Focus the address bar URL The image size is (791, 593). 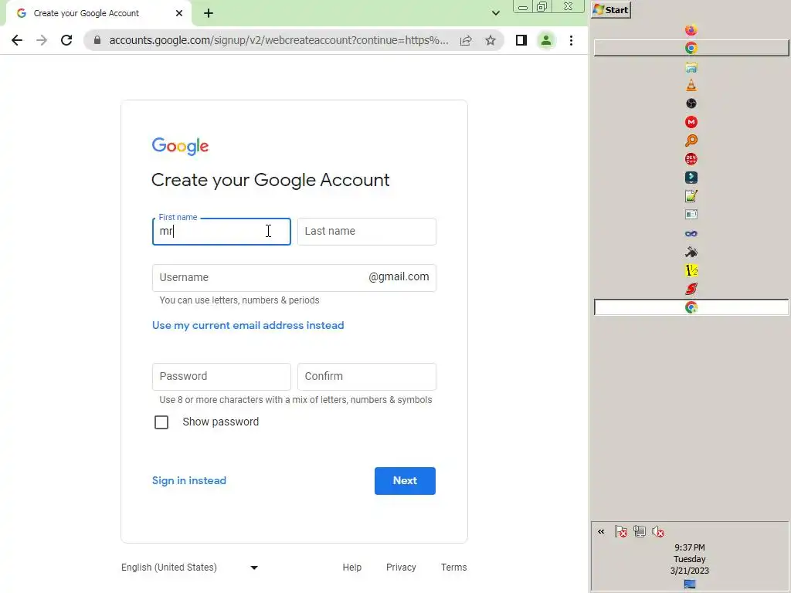[278, 40]
